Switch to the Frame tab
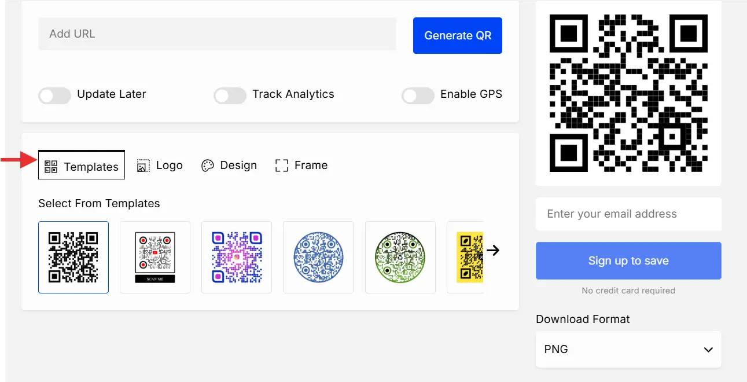 click(x=301, y=166)
